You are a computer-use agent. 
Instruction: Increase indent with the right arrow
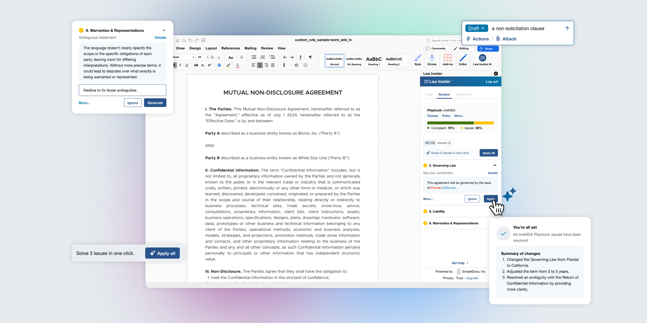coord(292,57)
